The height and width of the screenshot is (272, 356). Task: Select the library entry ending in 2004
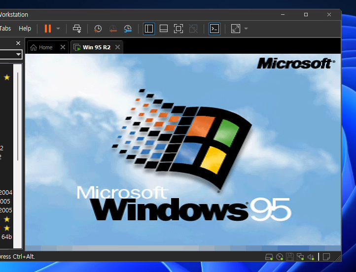tap(6, 192)
